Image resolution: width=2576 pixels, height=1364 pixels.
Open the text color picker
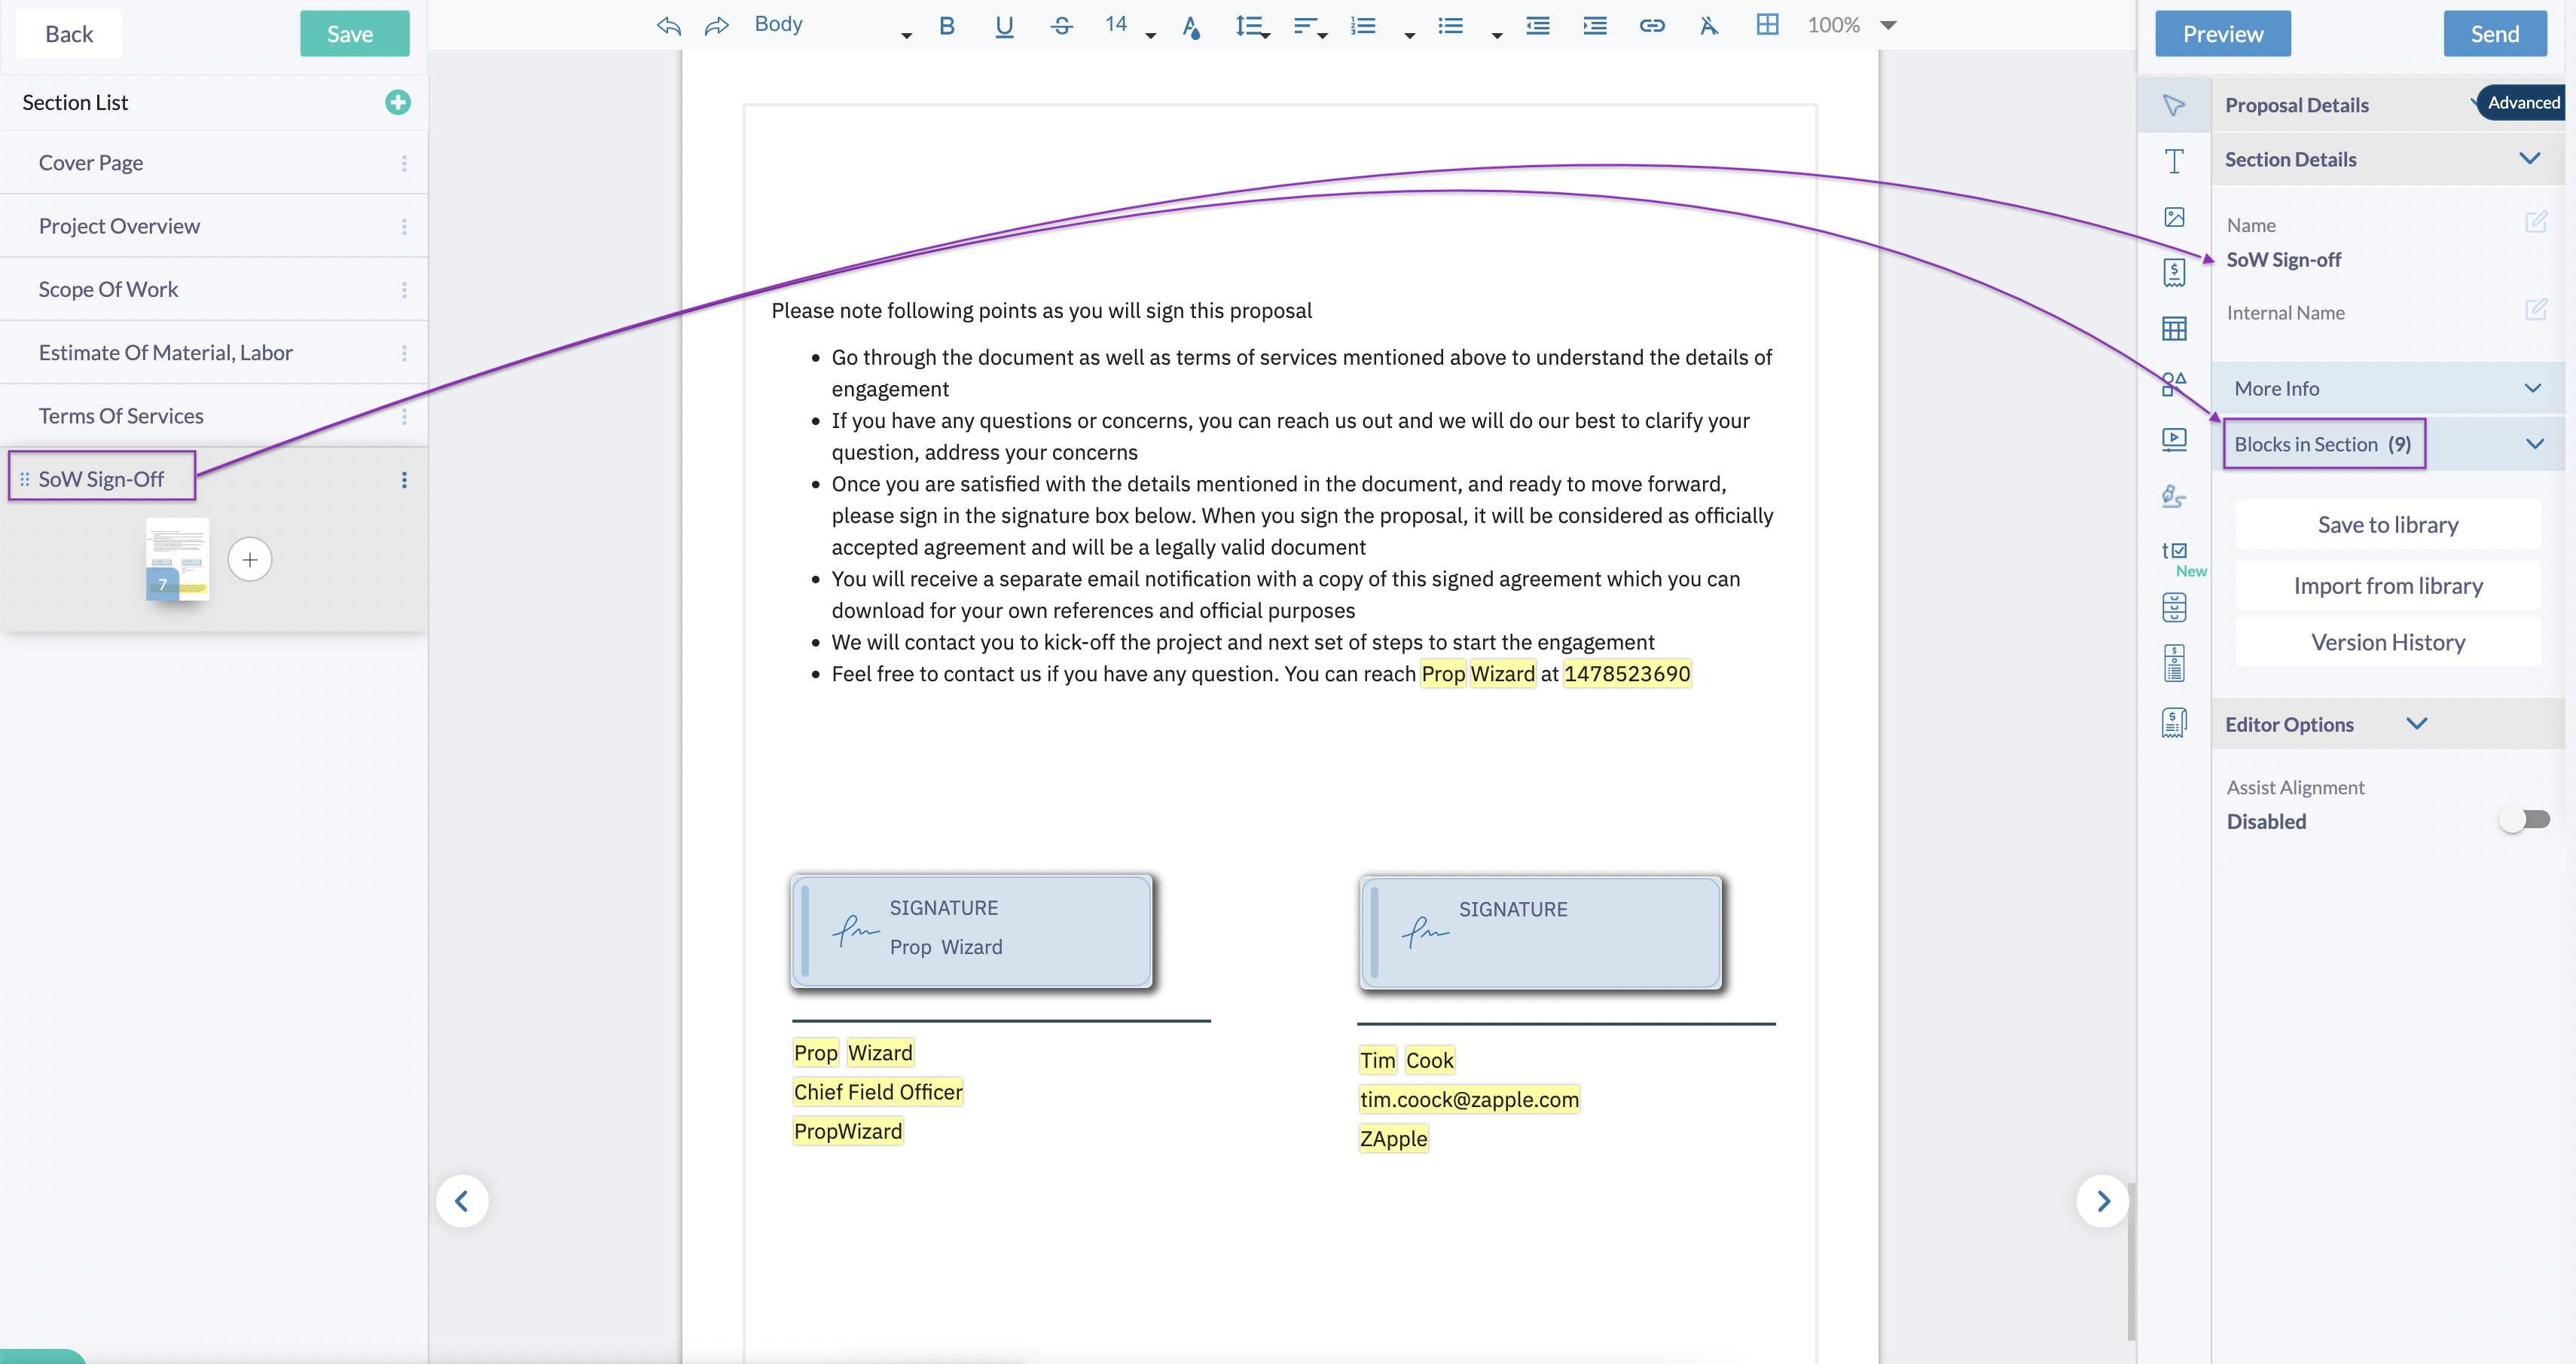[1190, 26]
